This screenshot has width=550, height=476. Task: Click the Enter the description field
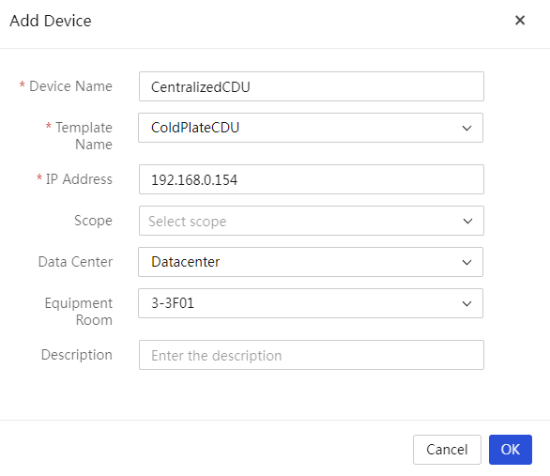(x=312, y=355)
